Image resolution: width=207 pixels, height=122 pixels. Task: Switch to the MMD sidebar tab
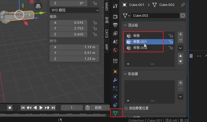(107, 6)
